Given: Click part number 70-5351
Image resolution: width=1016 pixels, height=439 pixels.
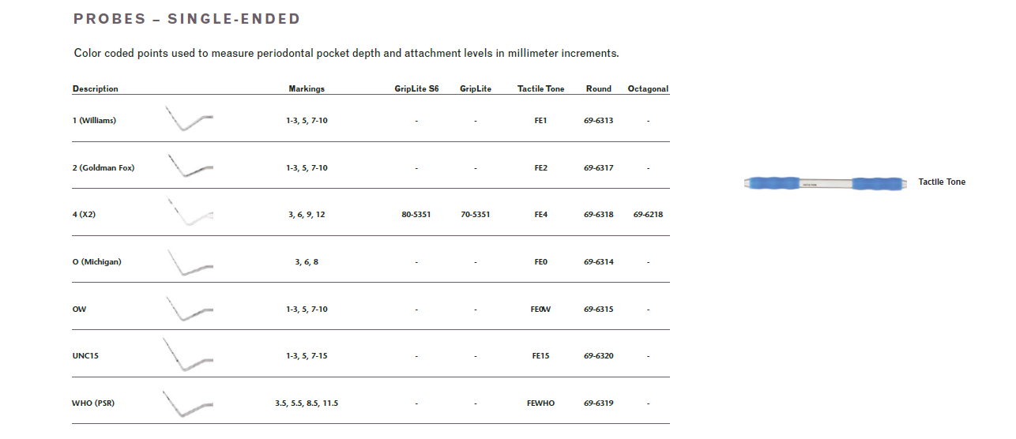Looking at the screenshot, I should [x=475, y=215].
